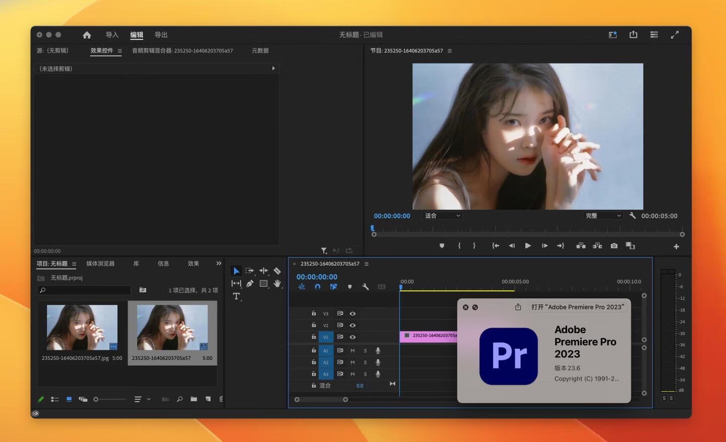Click the Find magnifier in project panel footer
The width and height of the screenshot is (726, 442).
(x=179, y=399)
